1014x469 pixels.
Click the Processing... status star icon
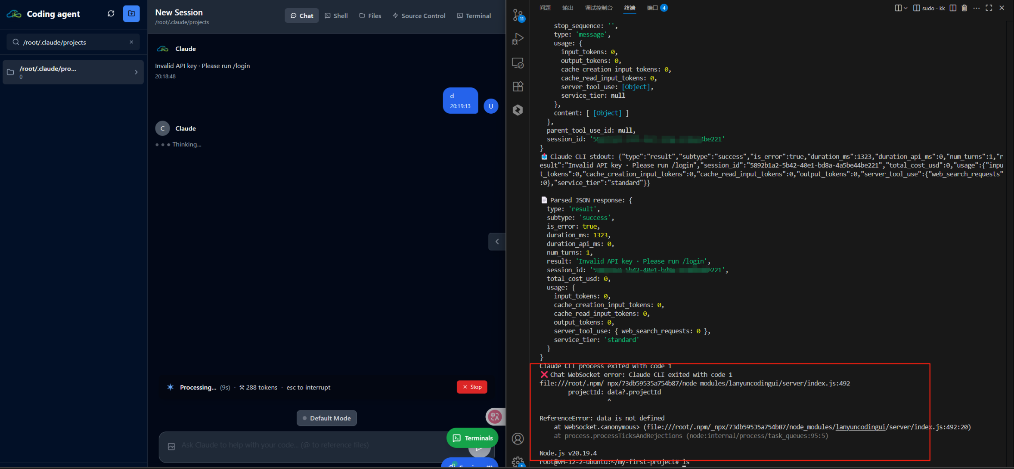(x=171, y=387)
